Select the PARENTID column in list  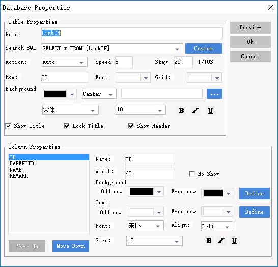pyautogui.click(x=49, y=163)
